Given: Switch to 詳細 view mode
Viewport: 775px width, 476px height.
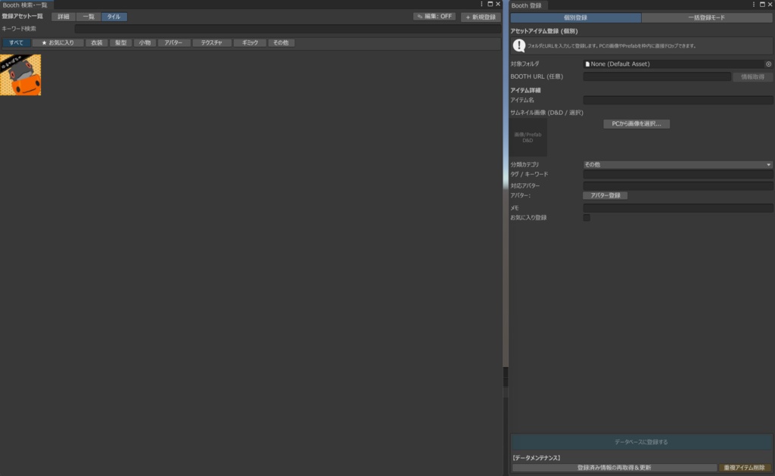Looking at the screenshot, I should [64, 17].
